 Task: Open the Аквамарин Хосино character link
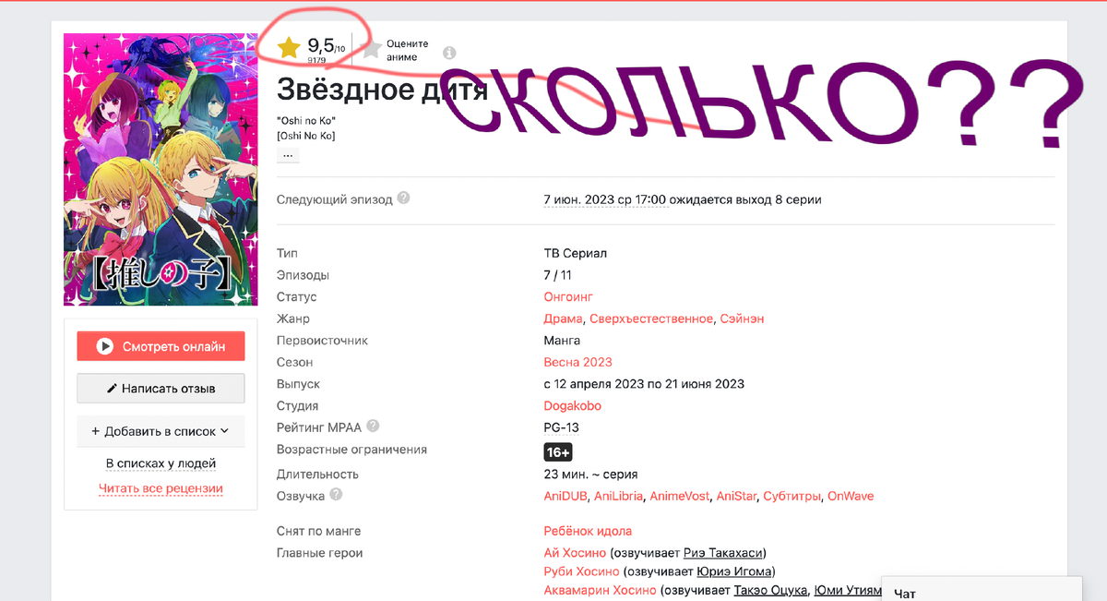pyautogui.click(x=601, y=590)
